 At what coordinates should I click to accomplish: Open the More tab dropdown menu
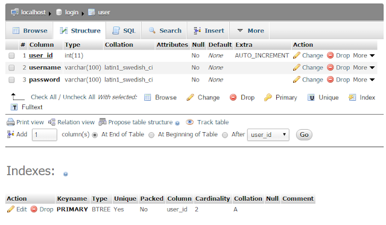pyautogui.click(x=250, y=31)
